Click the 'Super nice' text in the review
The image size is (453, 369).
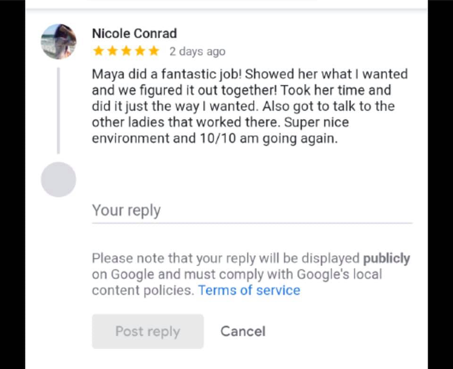(x=326, y=123)
